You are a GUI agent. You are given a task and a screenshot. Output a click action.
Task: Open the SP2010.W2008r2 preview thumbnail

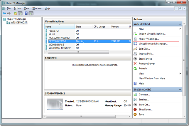coord(55,104)
